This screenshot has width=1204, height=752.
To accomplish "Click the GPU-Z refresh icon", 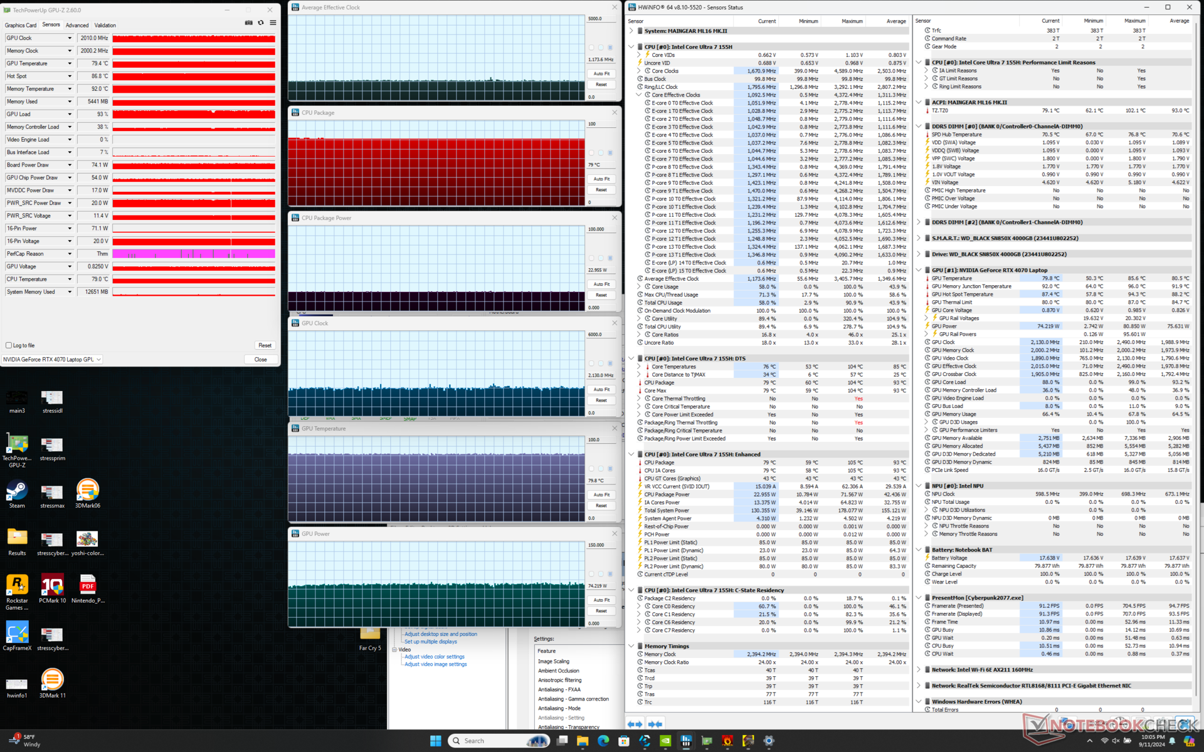I will (261, 23).
